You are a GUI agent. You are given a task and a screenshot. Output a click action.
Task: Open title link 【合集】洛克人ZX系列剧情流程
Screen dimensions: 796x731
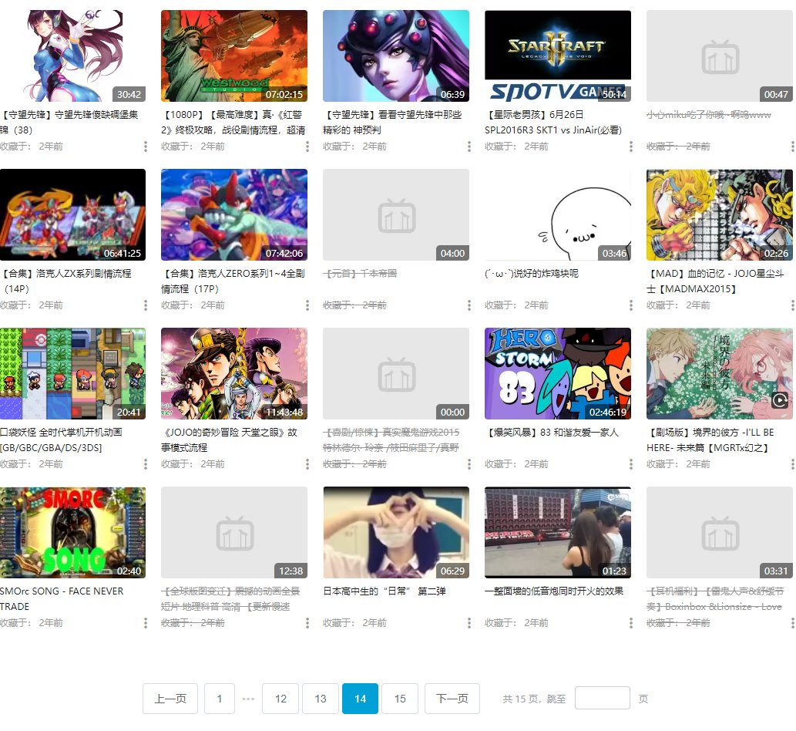click(66, 281)
